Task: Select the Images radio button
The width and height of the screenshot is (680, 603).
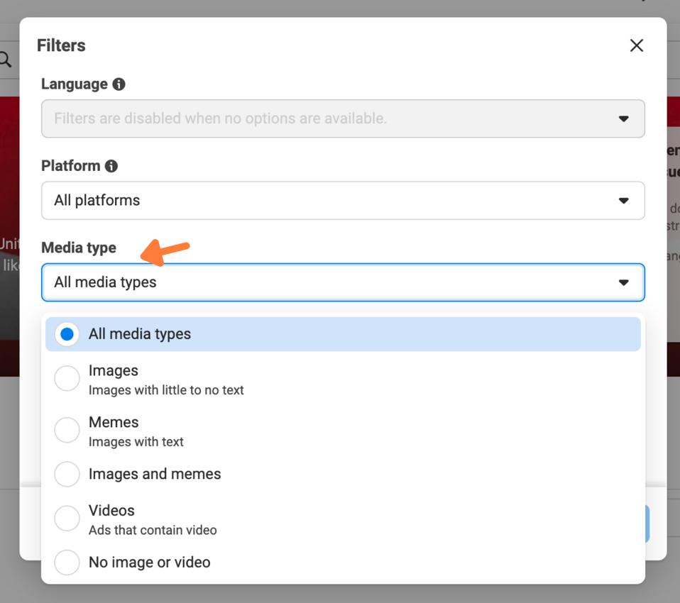Action: tap(67, 378)
